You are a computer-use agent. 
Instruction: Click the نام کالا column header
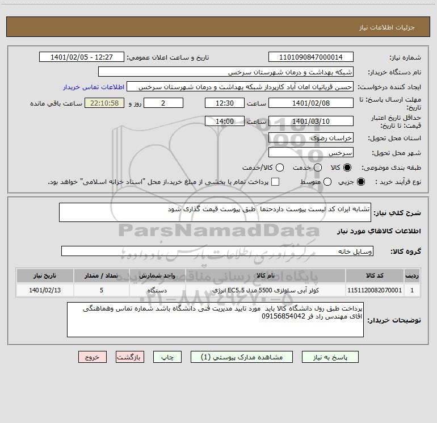pyautogui.click(x=266, y=275)
